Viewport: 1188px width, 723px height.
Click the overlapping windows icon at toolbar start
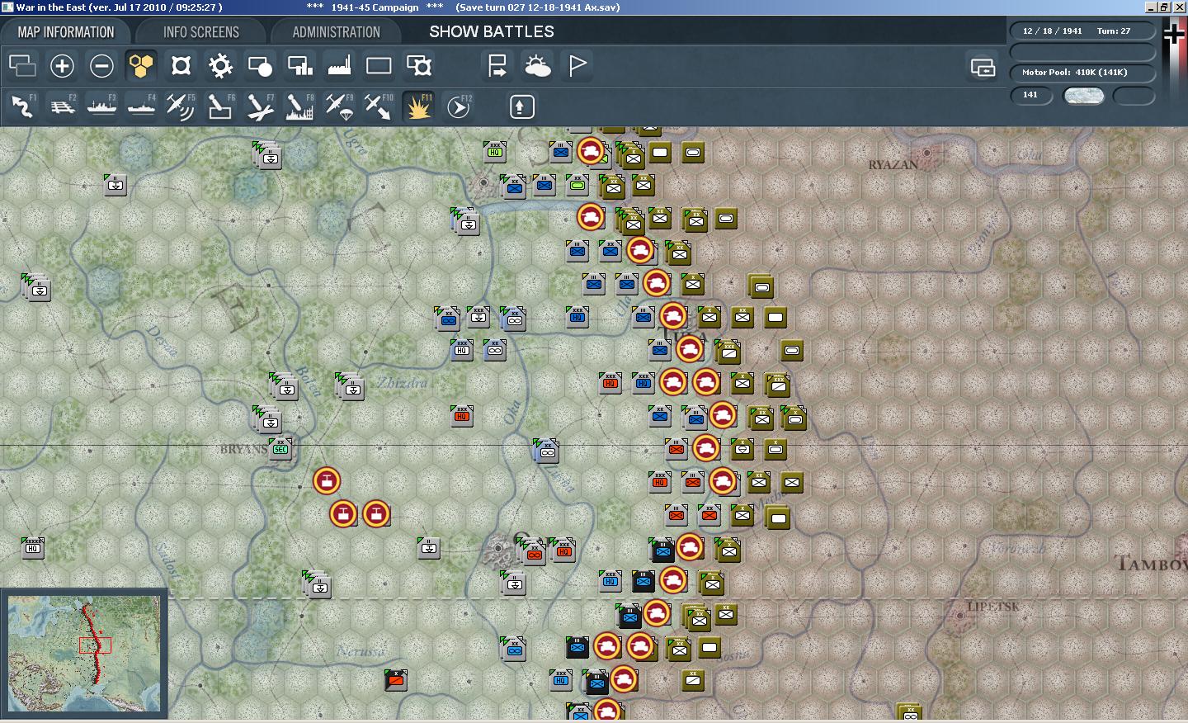pos(22,65)
